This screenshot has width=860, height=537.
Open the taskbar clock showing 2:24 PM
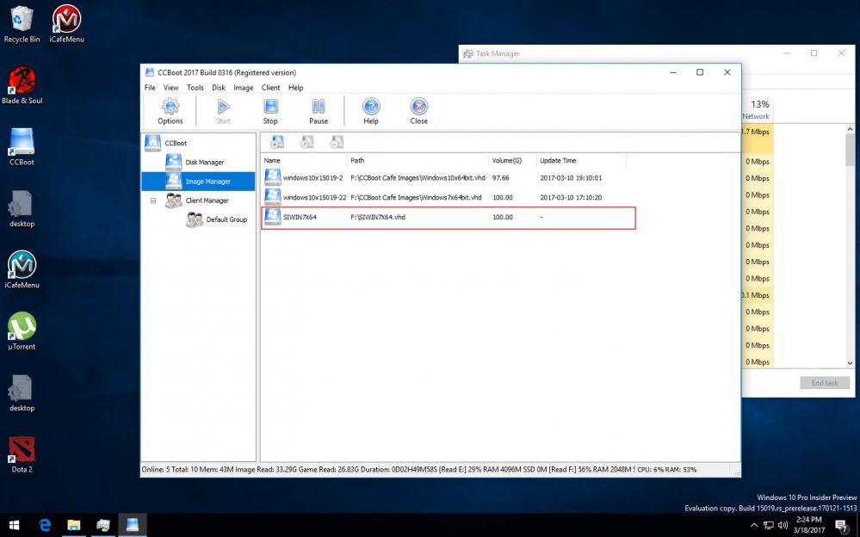(x=809, y=525)
